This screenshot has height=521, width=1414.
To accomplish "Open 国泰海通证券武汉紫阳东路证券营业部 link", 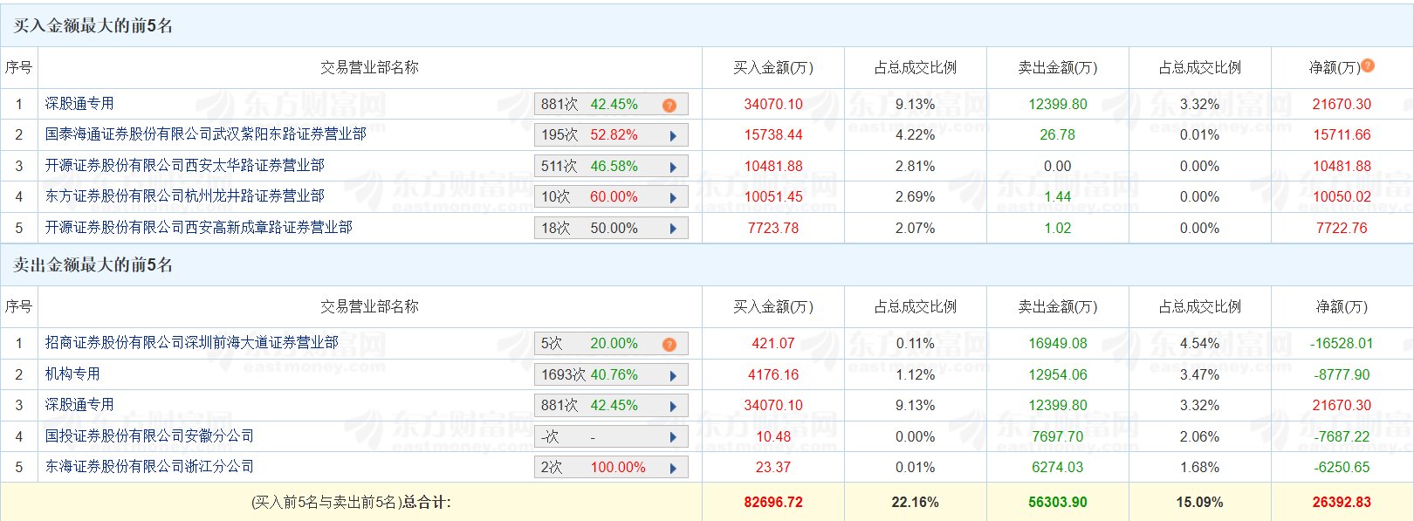I will [x=206, y=134].
